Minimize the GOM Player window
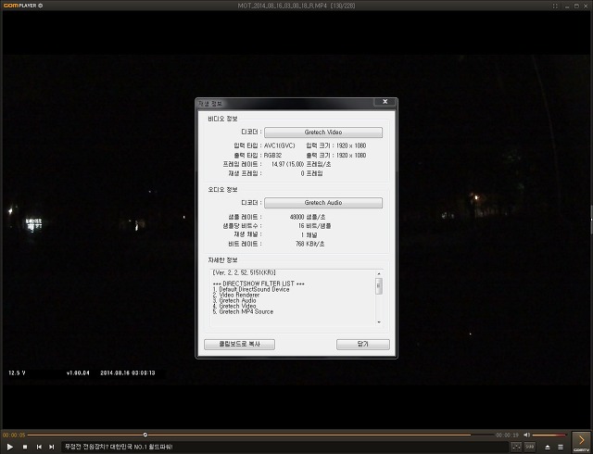The width and height of the screenshot is (593, 454). [566, 6]
